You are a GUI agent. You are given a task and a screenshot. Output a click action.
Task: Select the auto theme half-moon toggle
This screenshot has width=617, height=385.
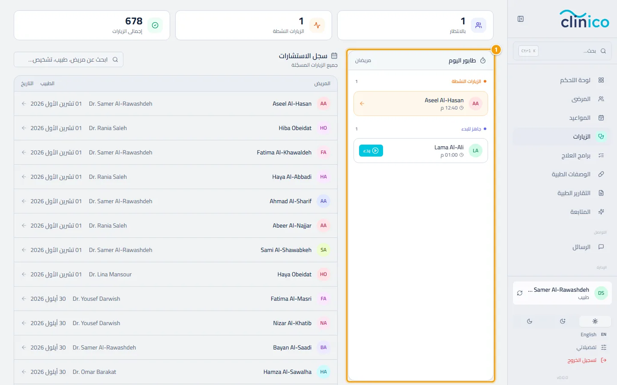coord(563,321)
